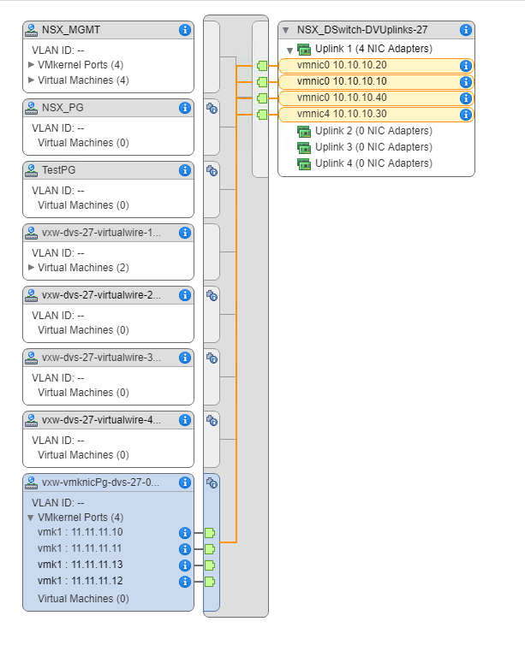This screenshot has height=663, width=525.
Task: Select vmk1 : 11.11.11.12 port
Action: 80,581
